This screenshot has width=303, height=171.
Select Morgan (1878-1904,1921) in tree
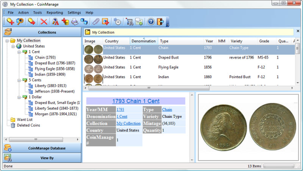(56, 114)
